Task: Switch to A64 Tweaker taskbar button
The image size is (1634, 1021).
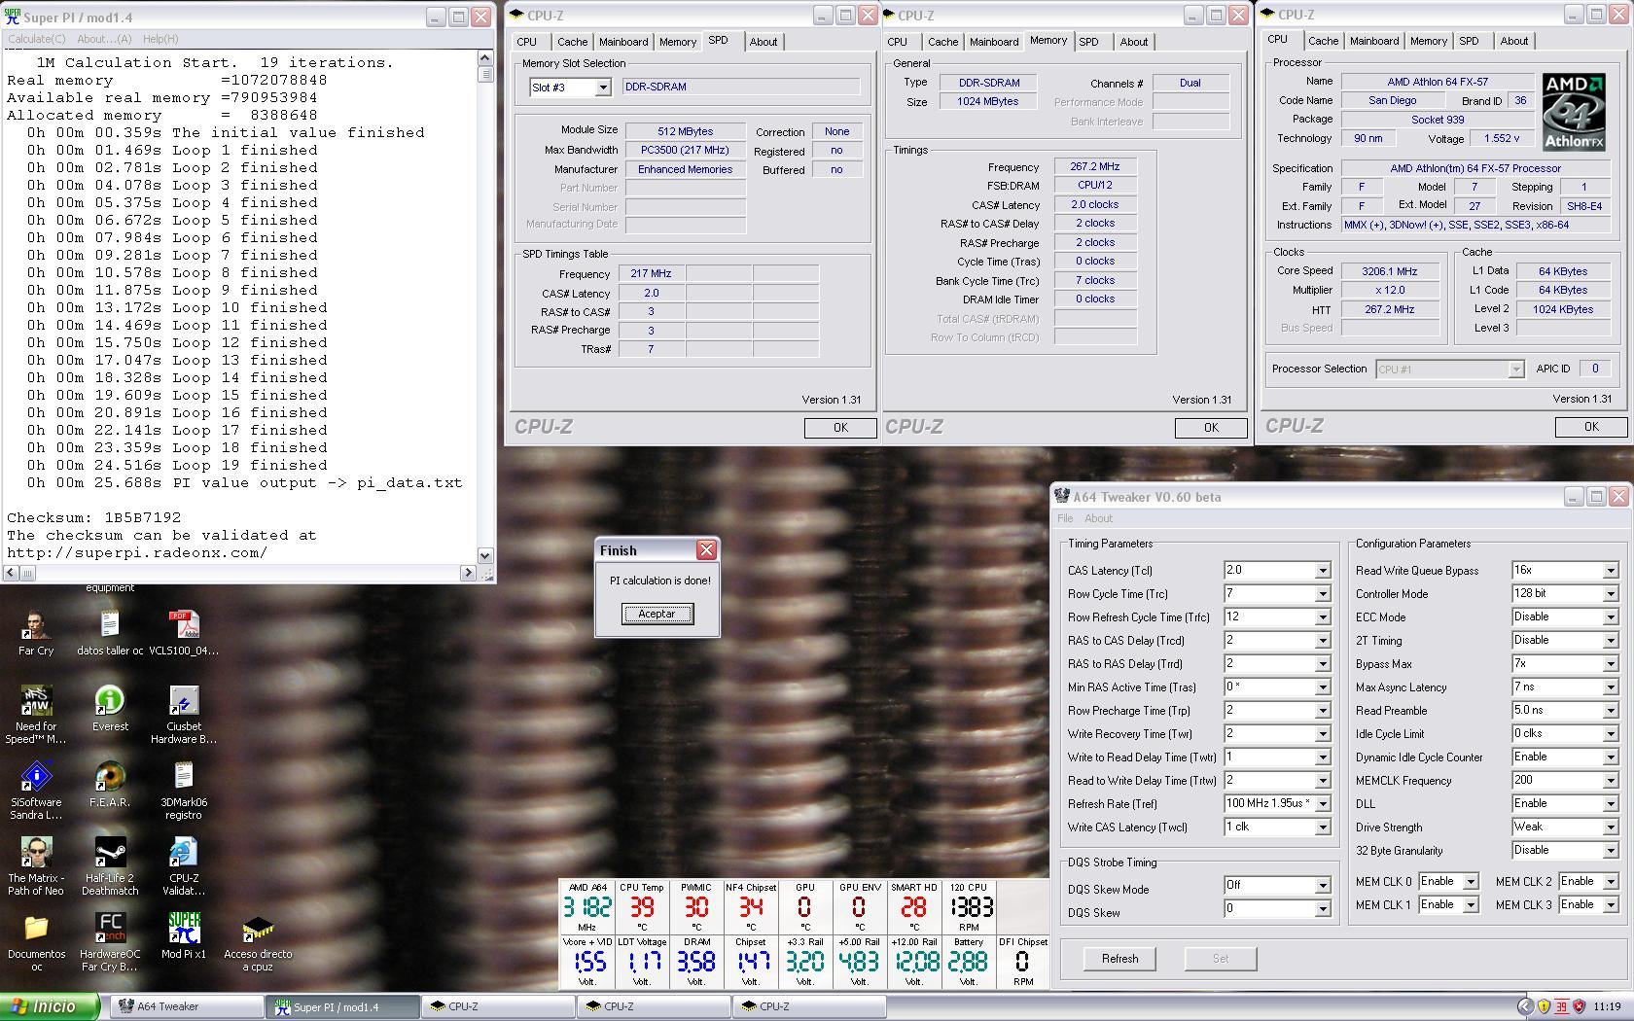Action: pyautogui.click(x=188, y=1006)
